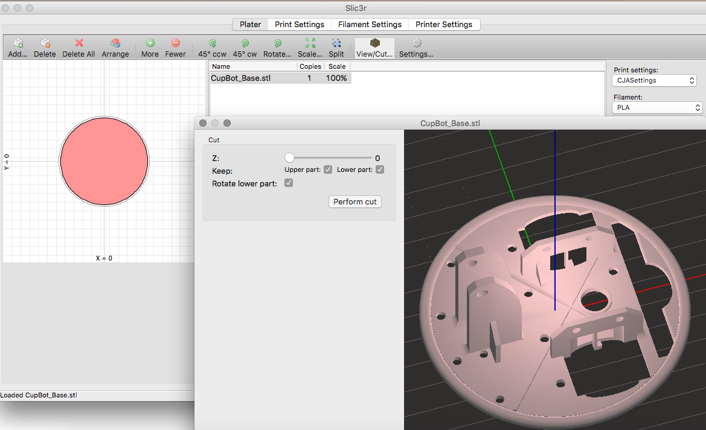Click the Arrange toolbar icon

click(x=115, y=43)
